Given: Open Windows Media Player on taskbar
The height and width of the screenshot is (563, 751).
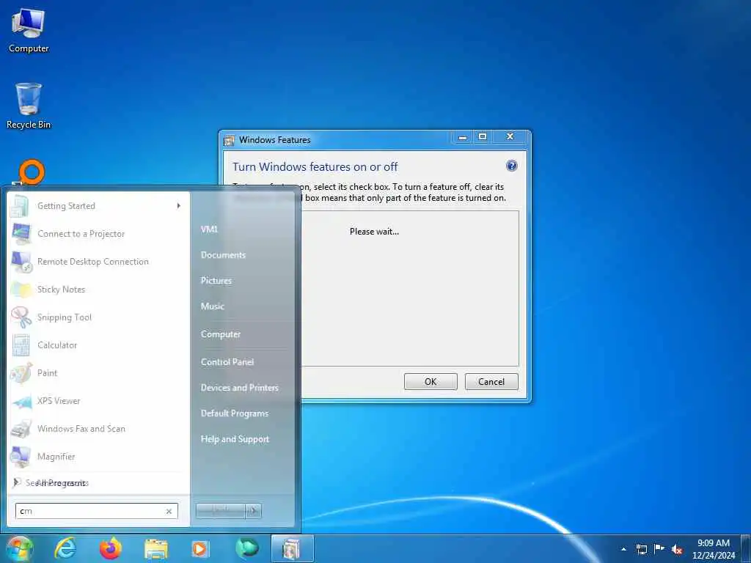Looking at the screenshot, I should [x=200, y=548].
